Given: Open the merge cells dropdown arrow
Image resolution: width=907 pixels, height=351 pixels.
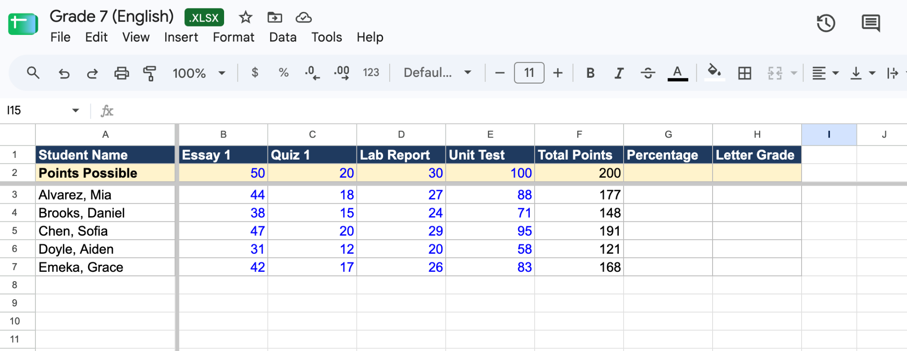Looking at the screenshot, I should 794,73.
